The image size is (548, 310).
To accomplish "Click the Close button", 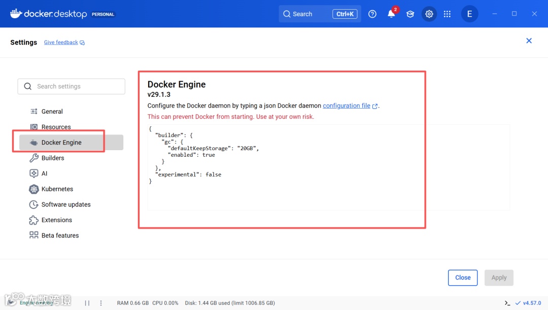I will [x=463, y=278].
